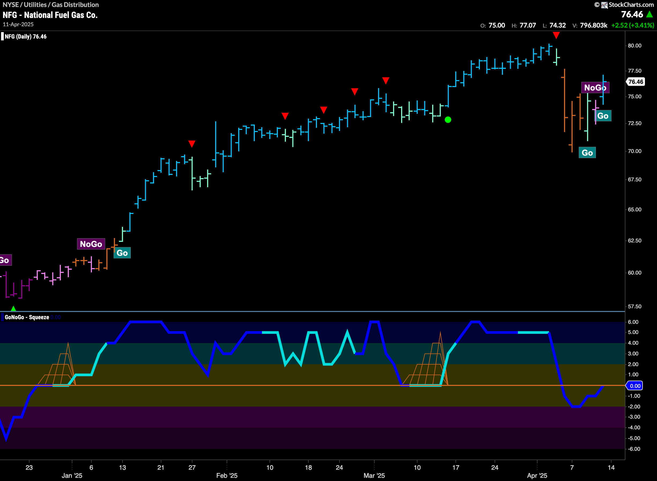Image resolution: width=657 pixels, height=481 pixels.
Task: Click the NYSE / Utilities / Gas Distribution breadcrumb
Action: (51, 5)
